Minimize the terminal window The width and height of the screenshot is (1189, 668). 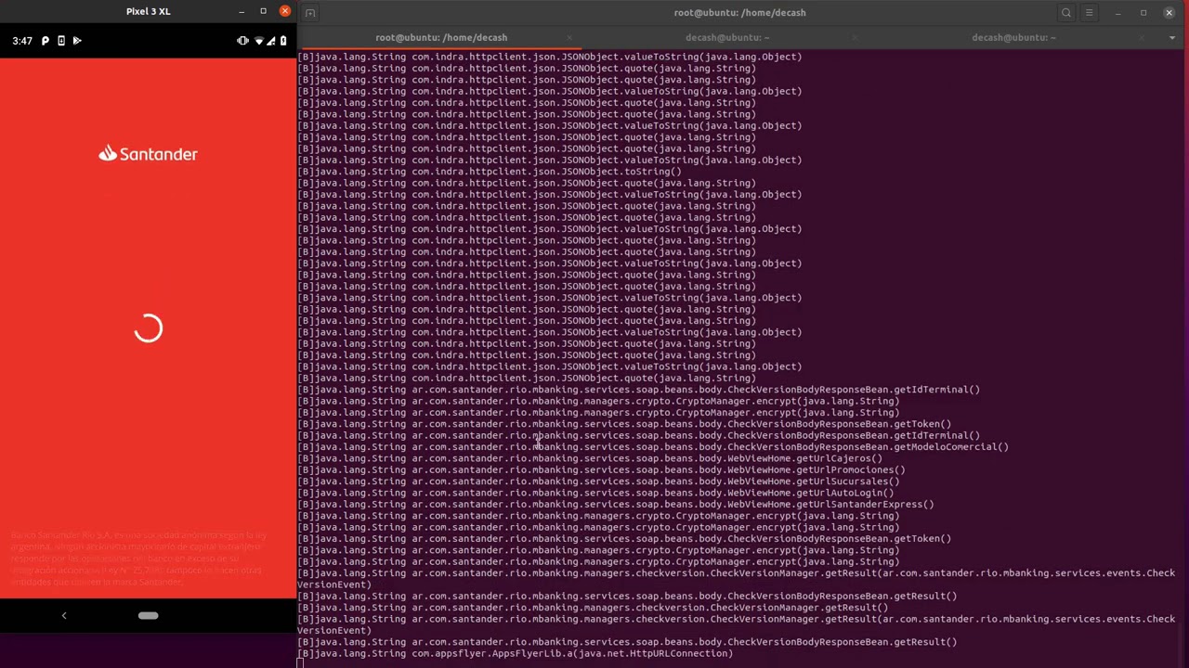click(1118, 13)
